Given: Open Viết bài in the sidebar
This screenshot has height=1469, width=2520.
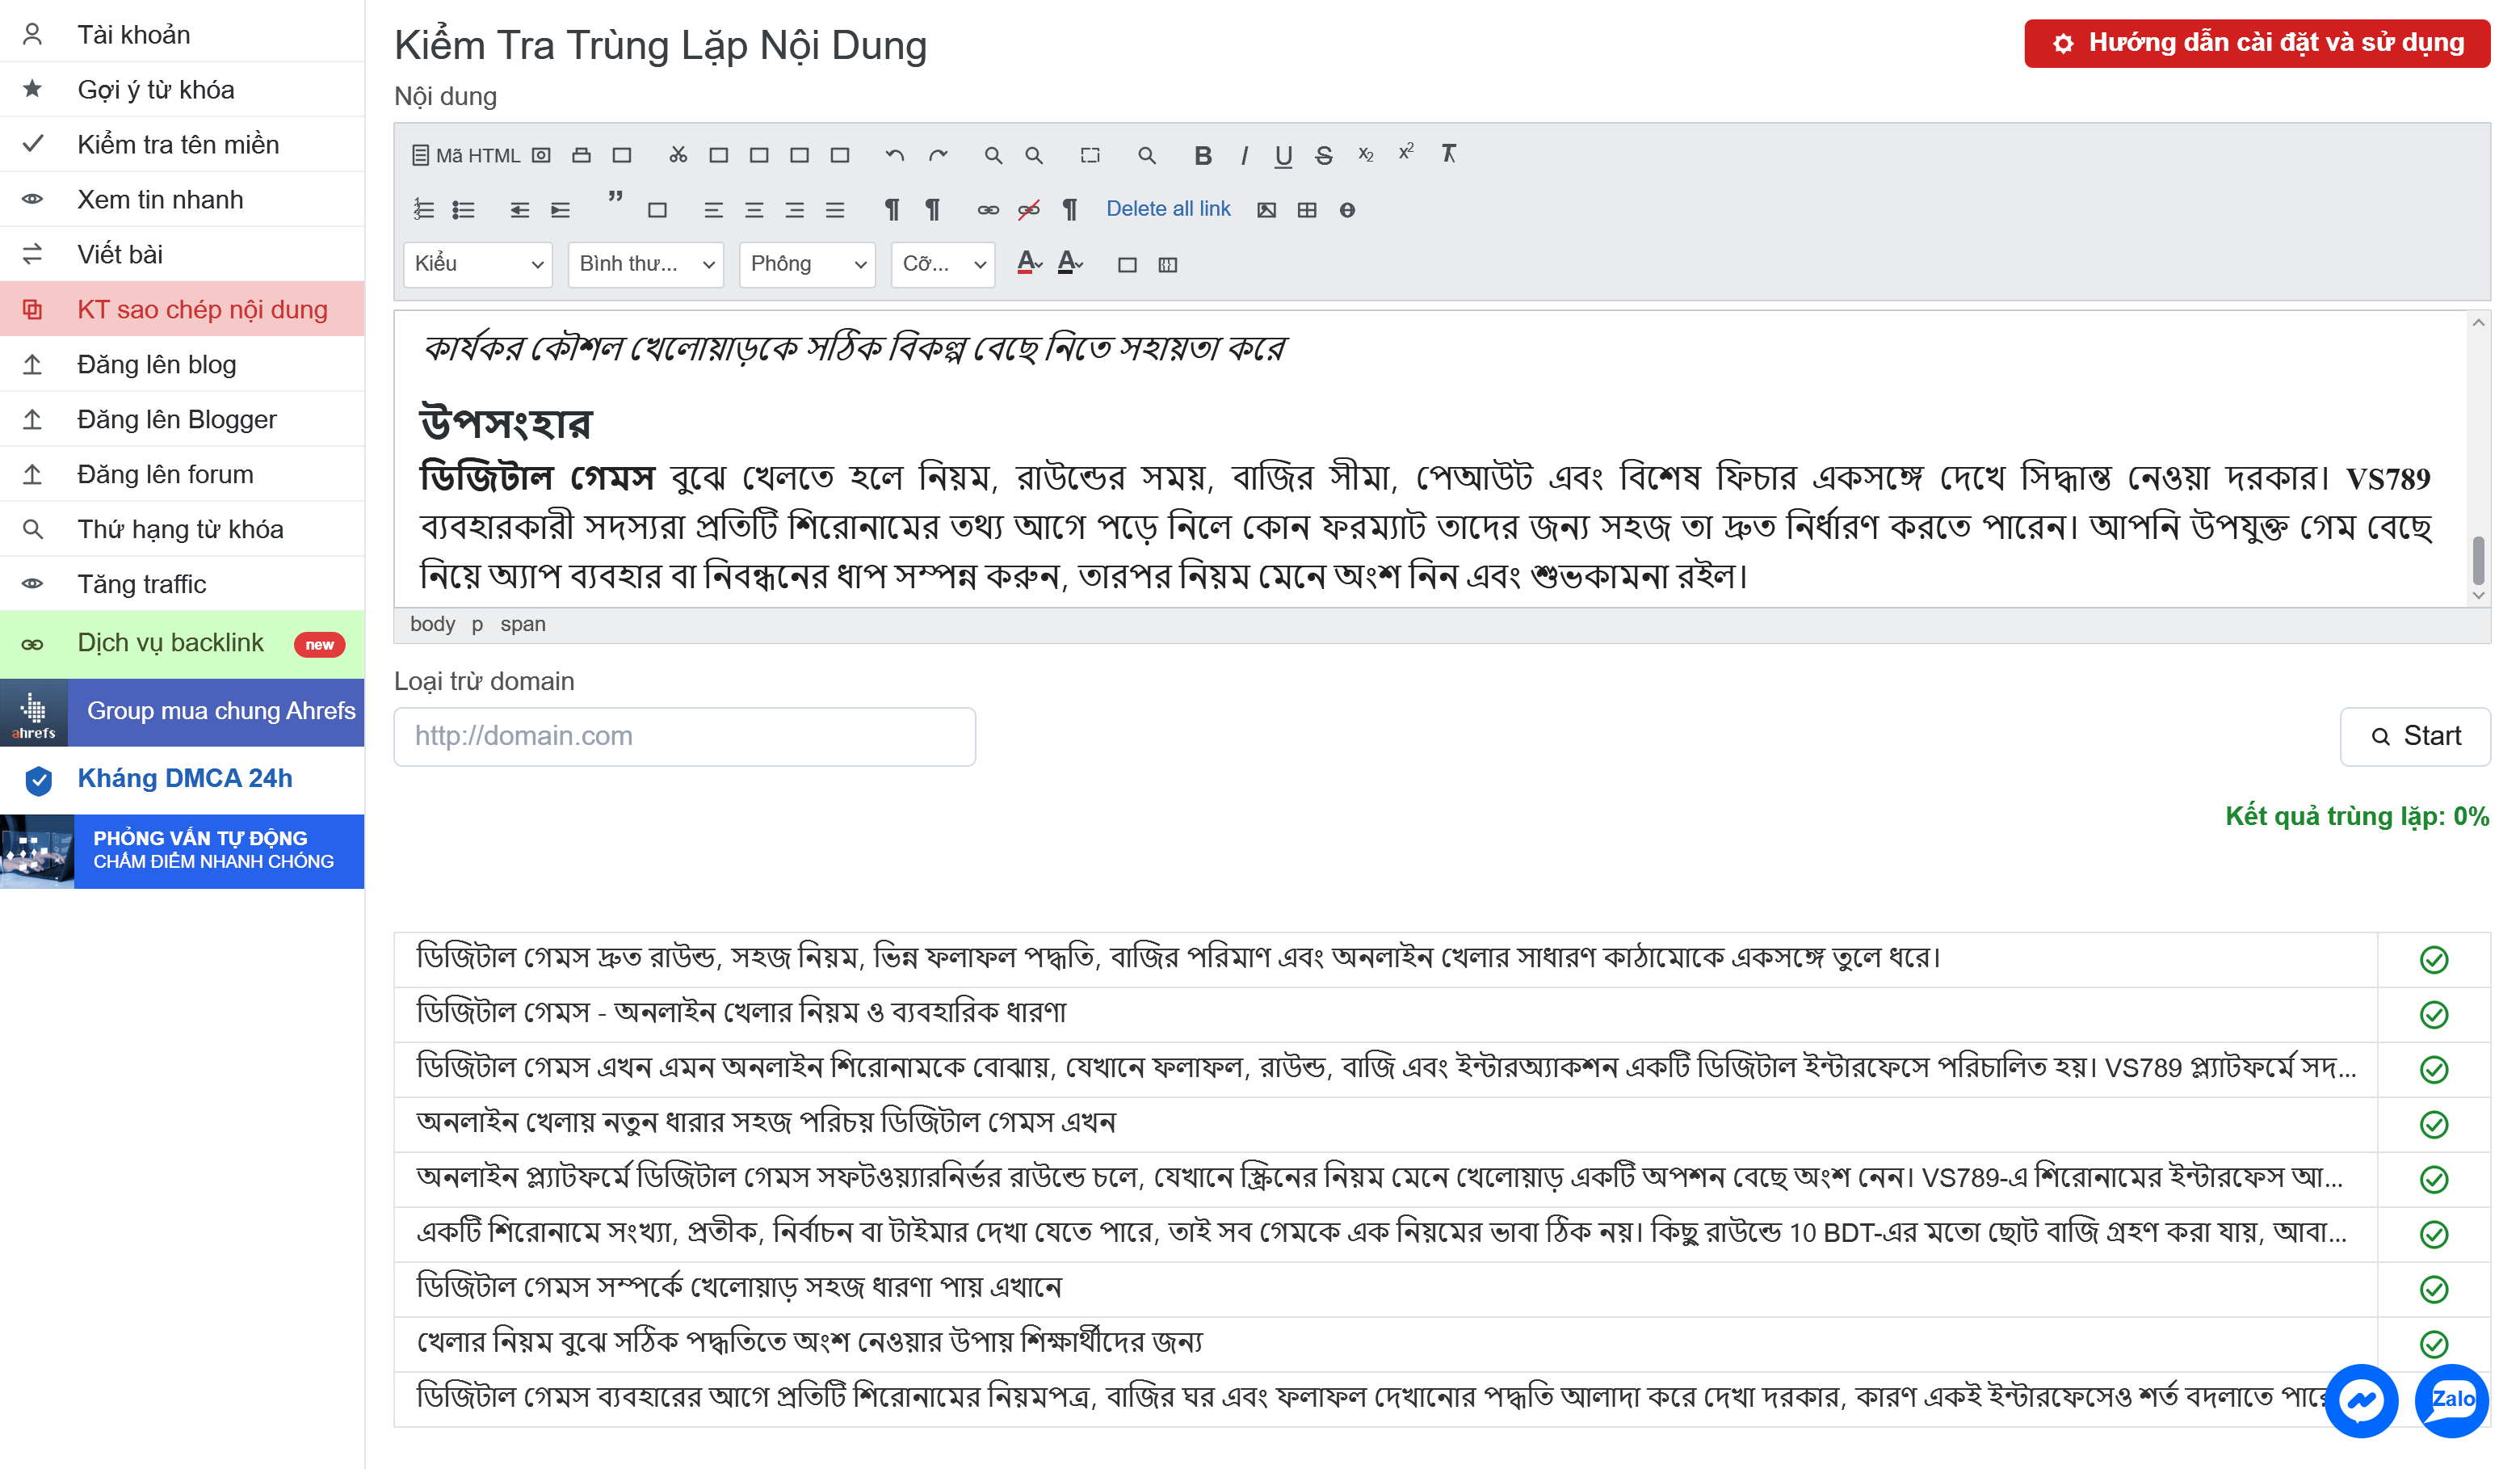Looking at the screenshot, I should 182,255.
